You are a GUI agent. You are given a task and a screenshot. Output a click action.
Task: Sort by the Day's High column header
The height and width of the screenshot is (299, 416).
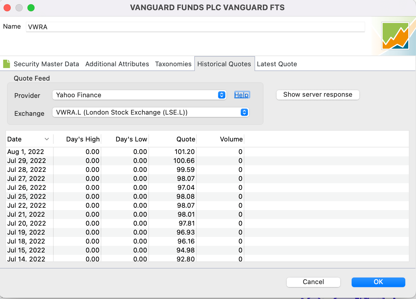83,139
